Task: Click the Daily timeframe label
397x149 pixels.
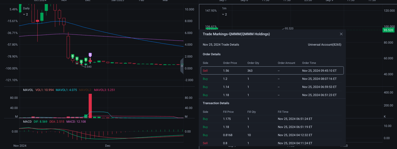Action: (26, 8)
